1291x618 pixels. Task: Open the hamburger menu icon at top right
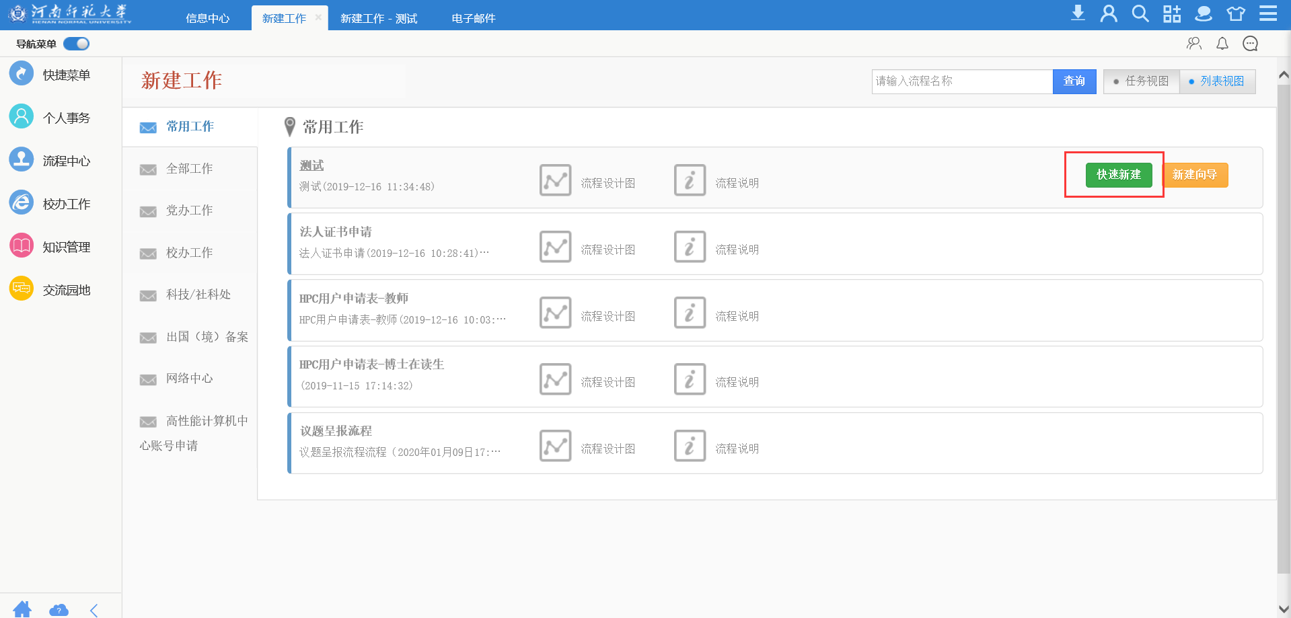1268,13
